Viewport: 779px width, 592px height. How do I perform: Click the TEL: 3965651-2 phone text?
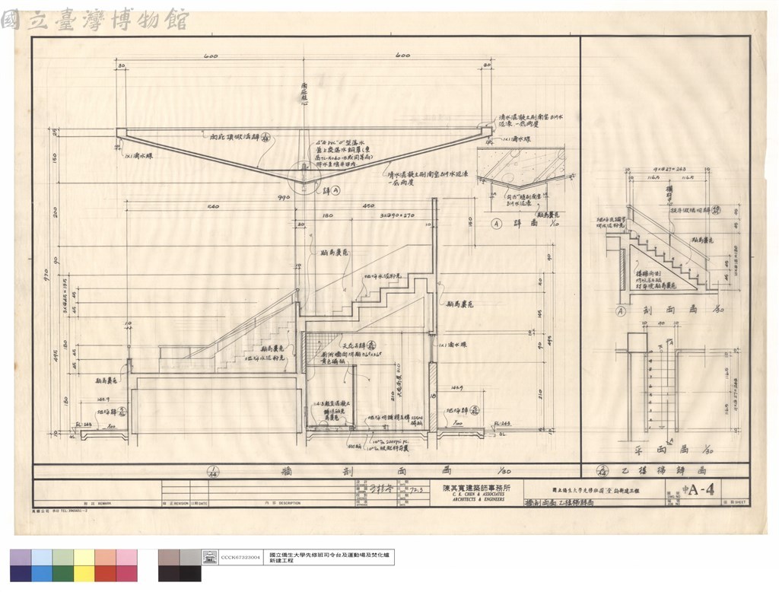pyautogui.click(x=72, y=510)
